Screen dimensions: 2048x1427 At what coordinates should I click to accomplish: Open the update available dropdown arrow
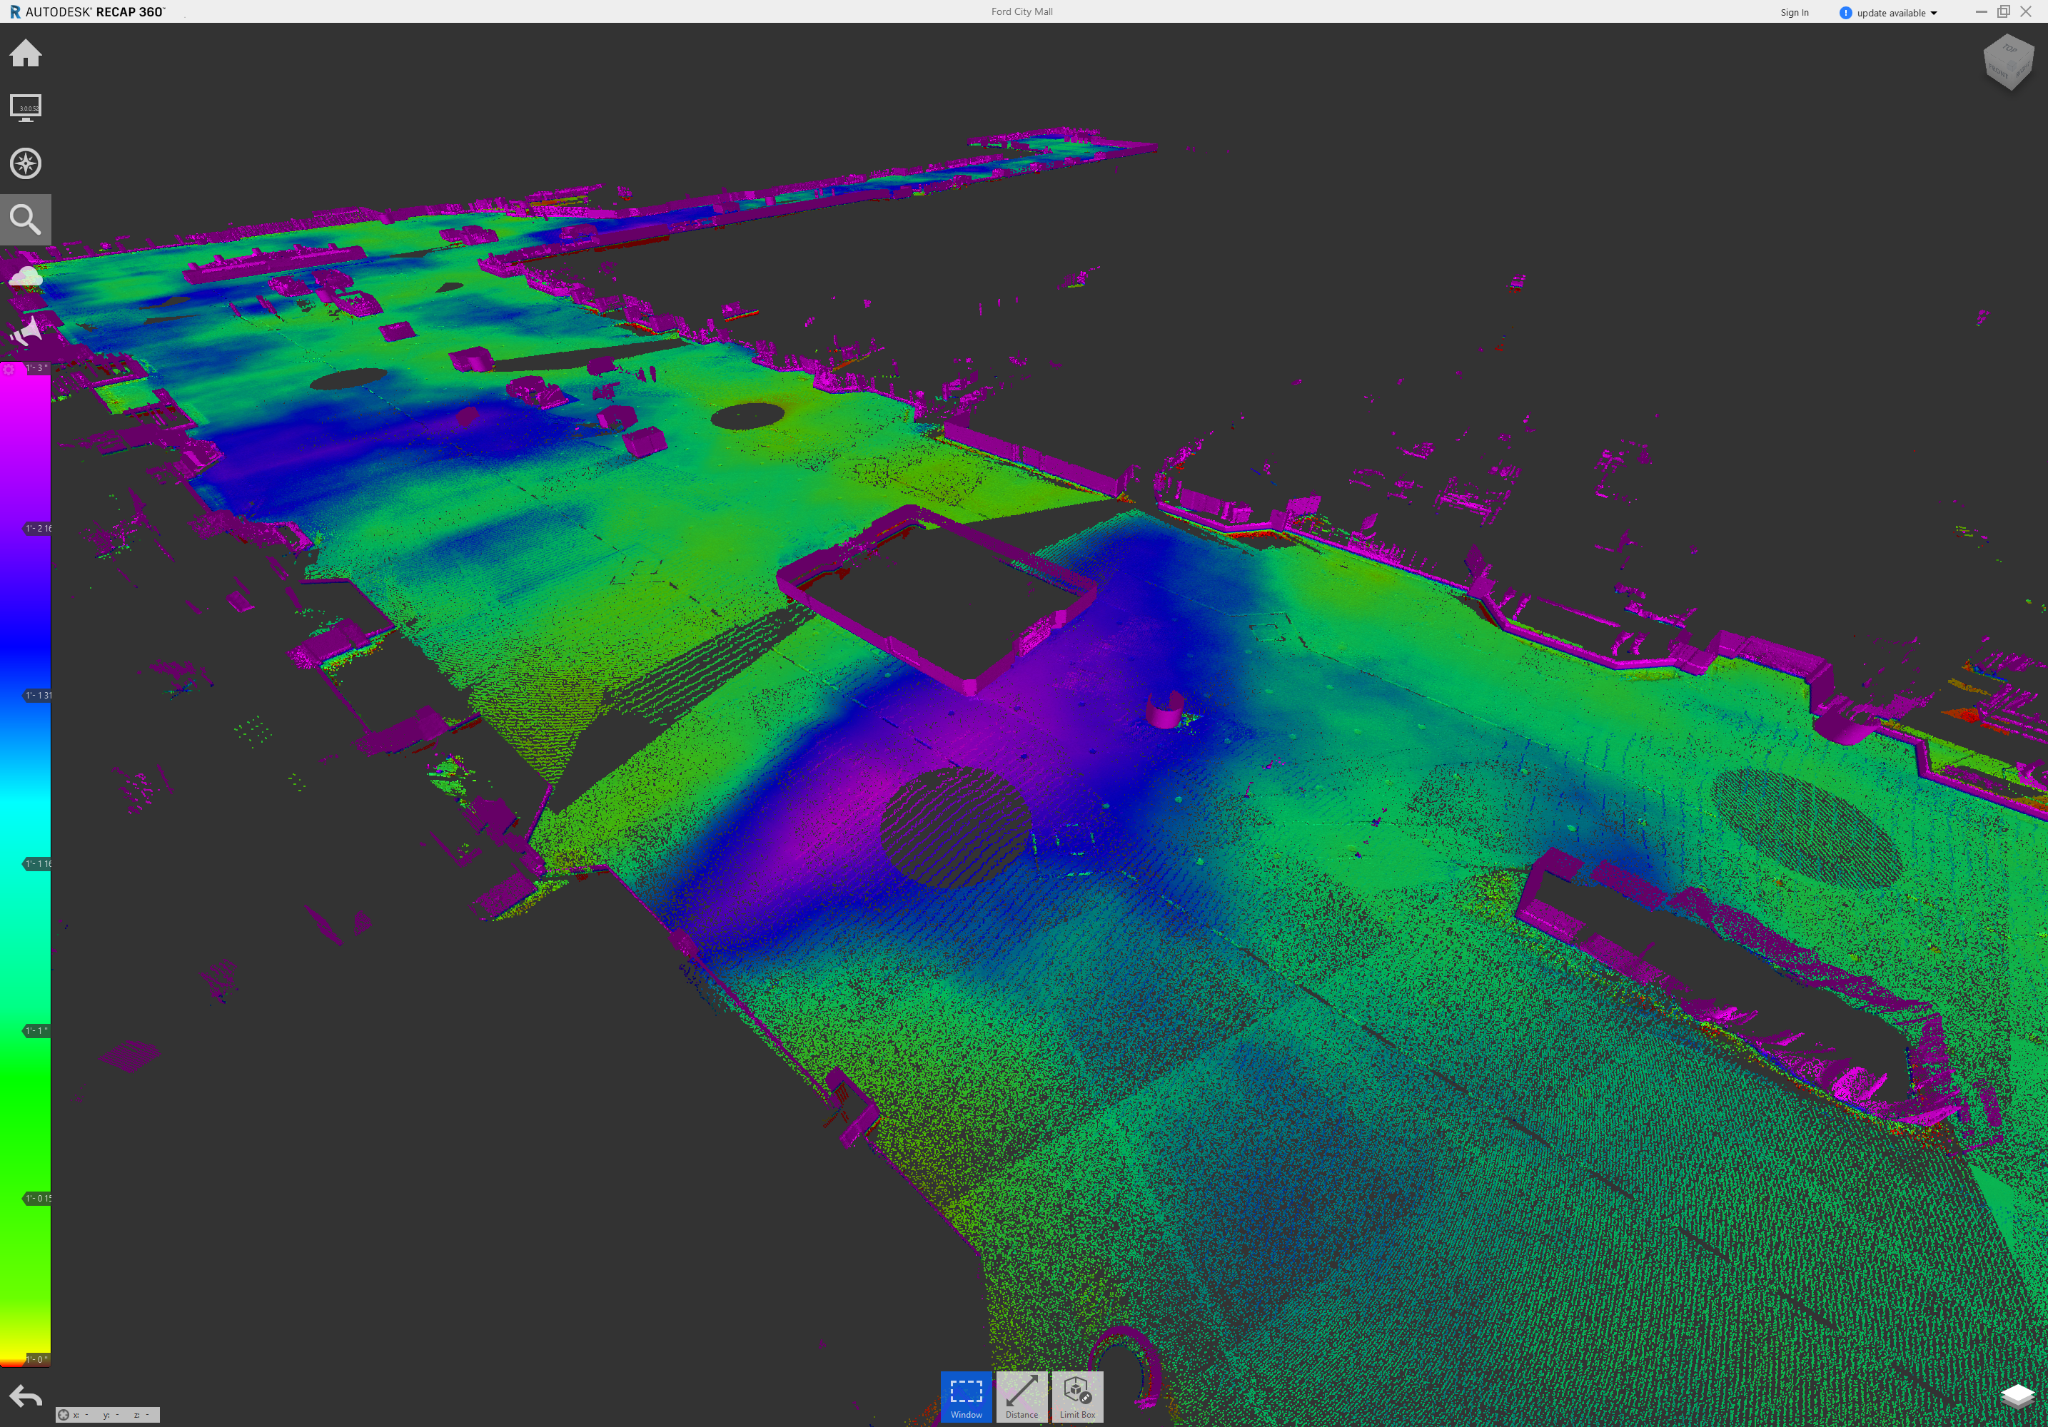click(1934, 12)
